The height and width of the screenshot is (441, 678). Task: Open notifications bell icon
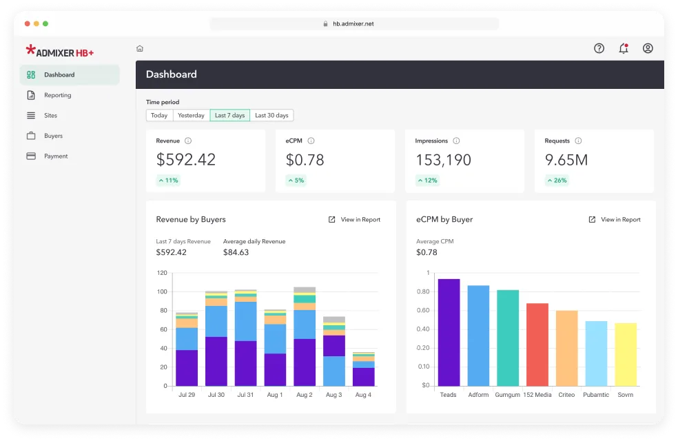pos(623,48)
